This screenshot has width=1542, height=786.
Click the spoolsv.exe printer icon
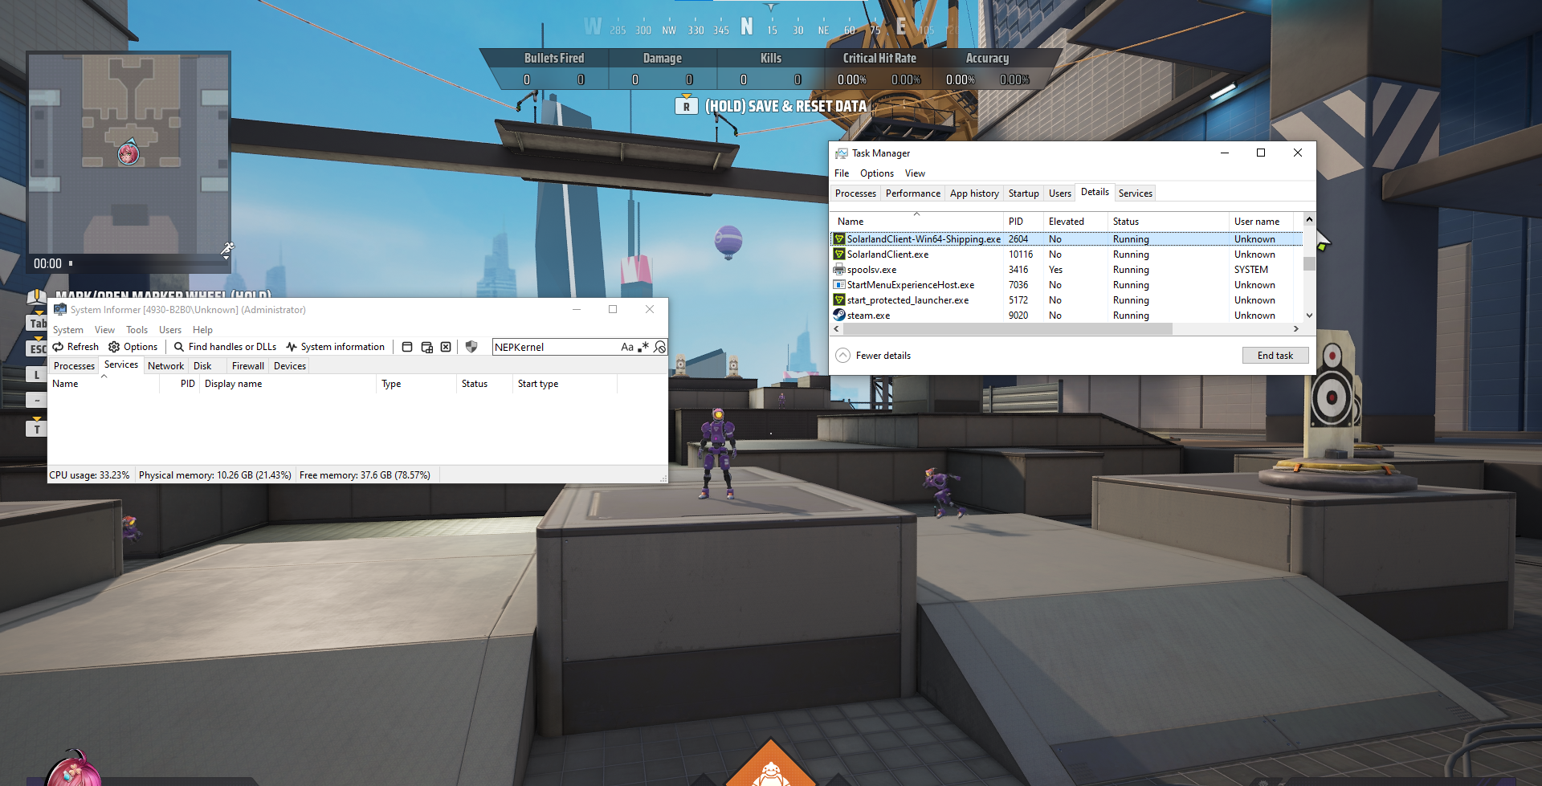[839, 270]
